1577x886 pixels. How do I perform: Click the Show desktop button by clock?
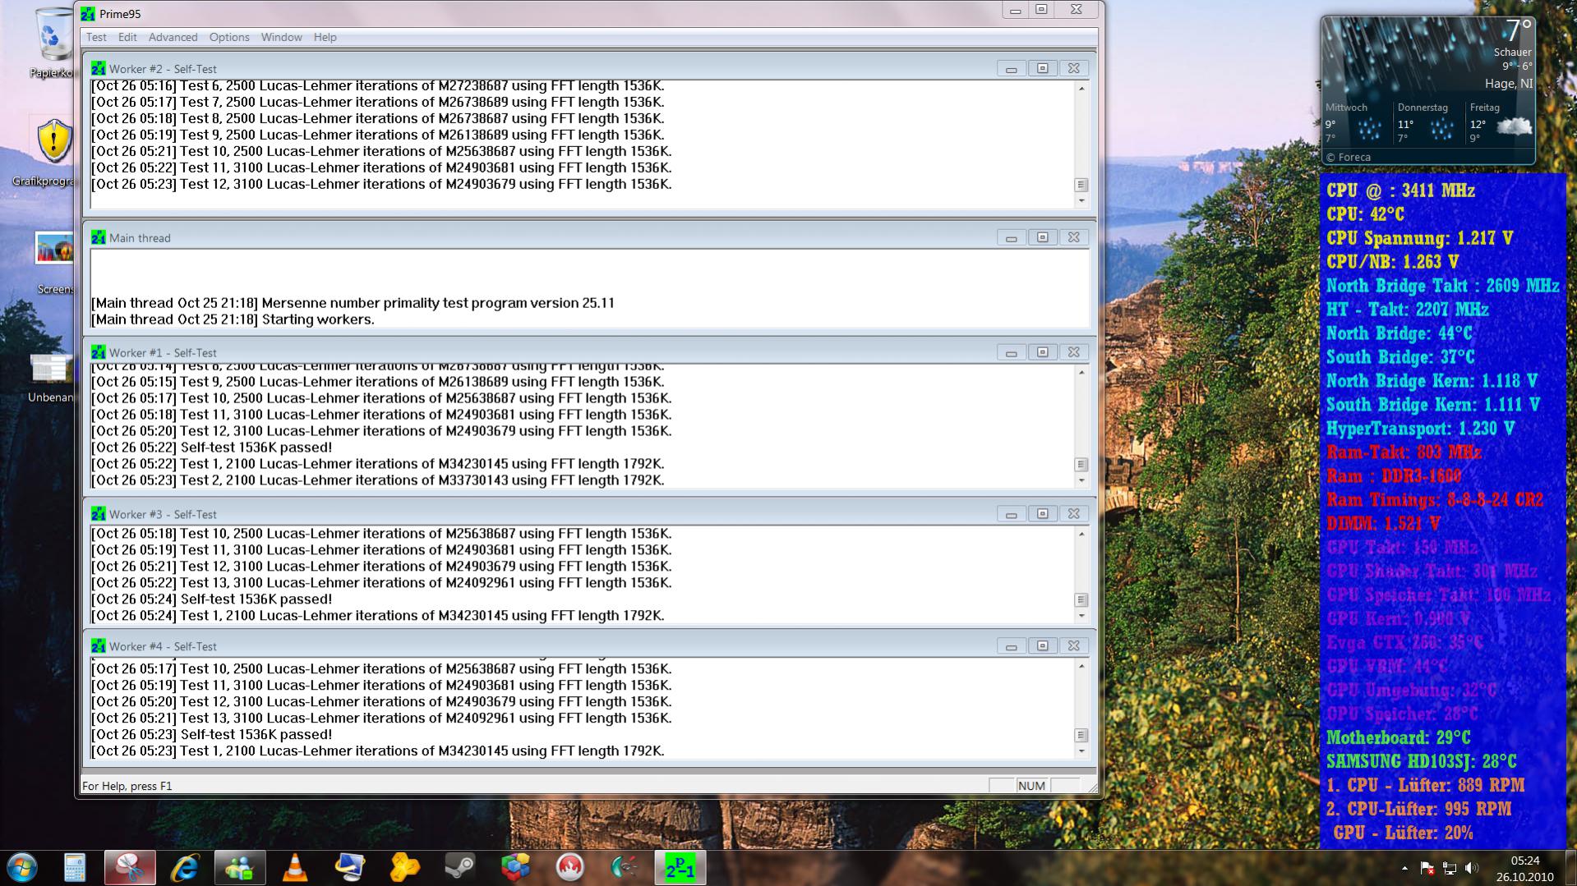tap(1571, 868)
